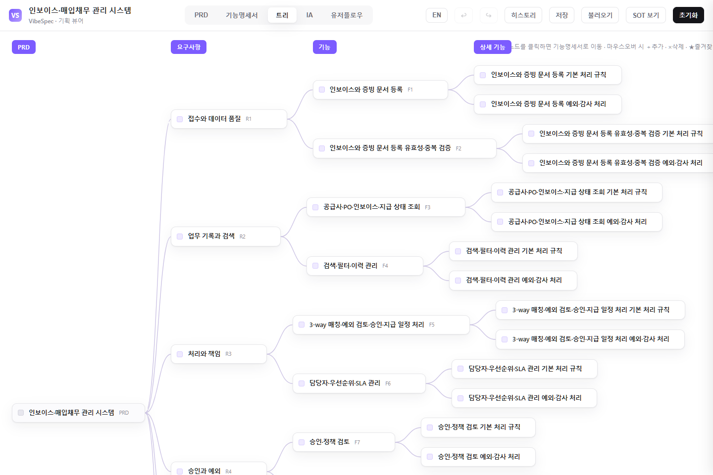Select the 트리 tab
The width and height of the screenshot is (713, 475).
coord(282,15)
